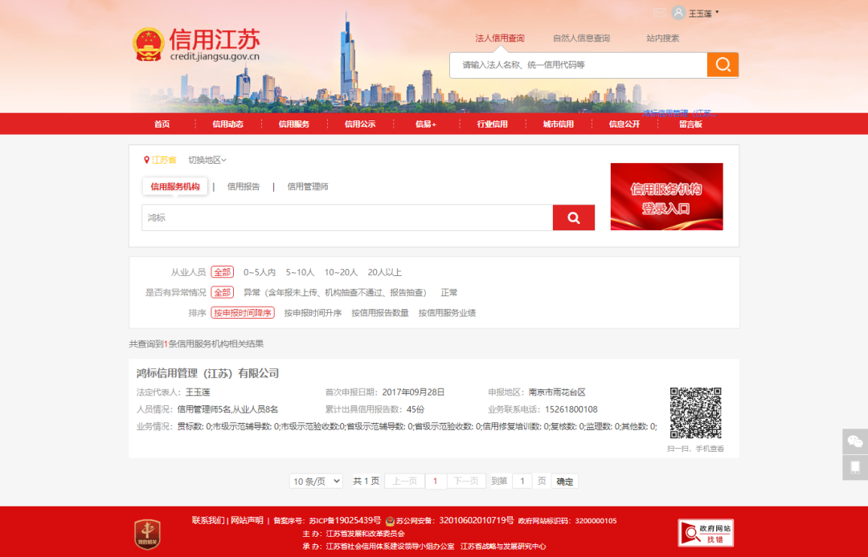This screenshot has width=868, height=557.
Task: Open 信易+ in the navigation bar
Action: (426, 124)
